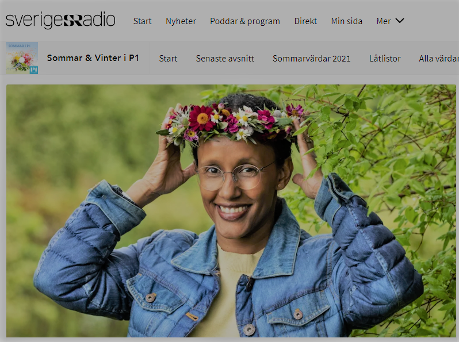Open the Nyheter section
The height and width of the screenshot is (342, 459).
pos(181,21)
